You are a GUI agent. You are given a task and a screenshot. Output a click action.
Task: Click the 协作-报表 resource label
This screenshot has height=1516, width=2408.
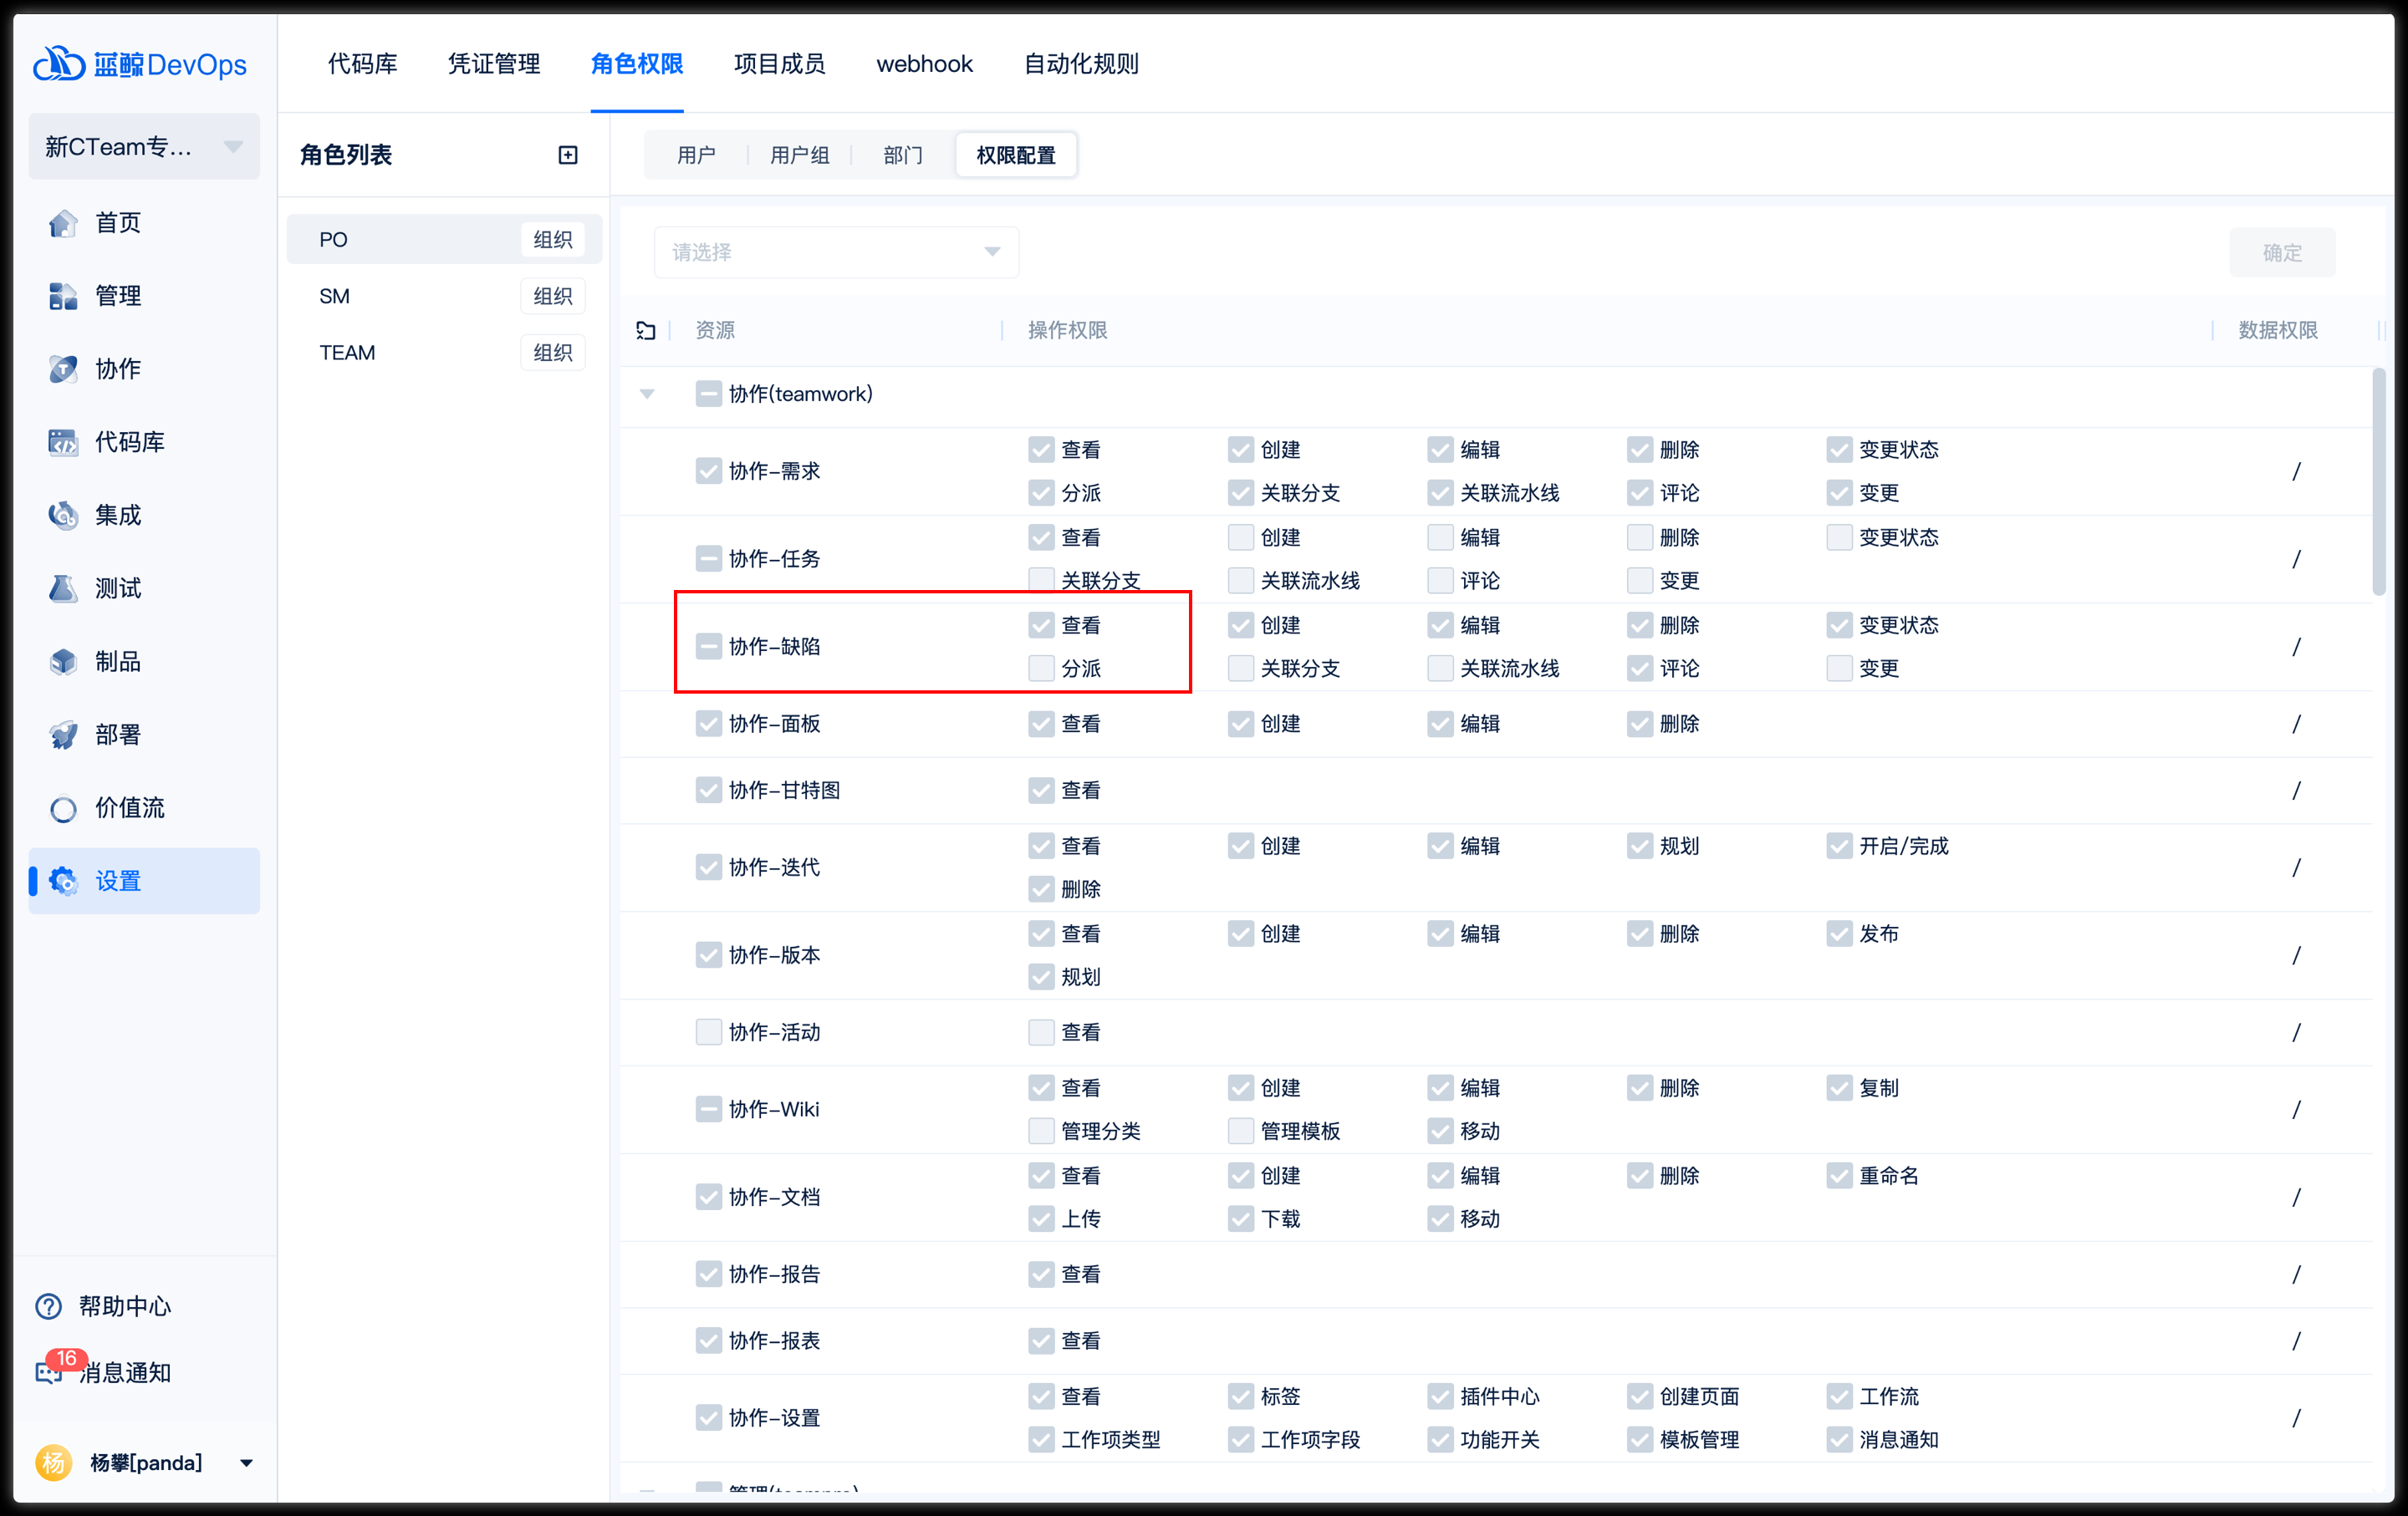point(774,1341)
